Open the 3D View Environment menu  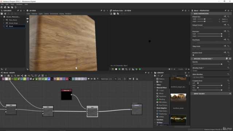54,14
